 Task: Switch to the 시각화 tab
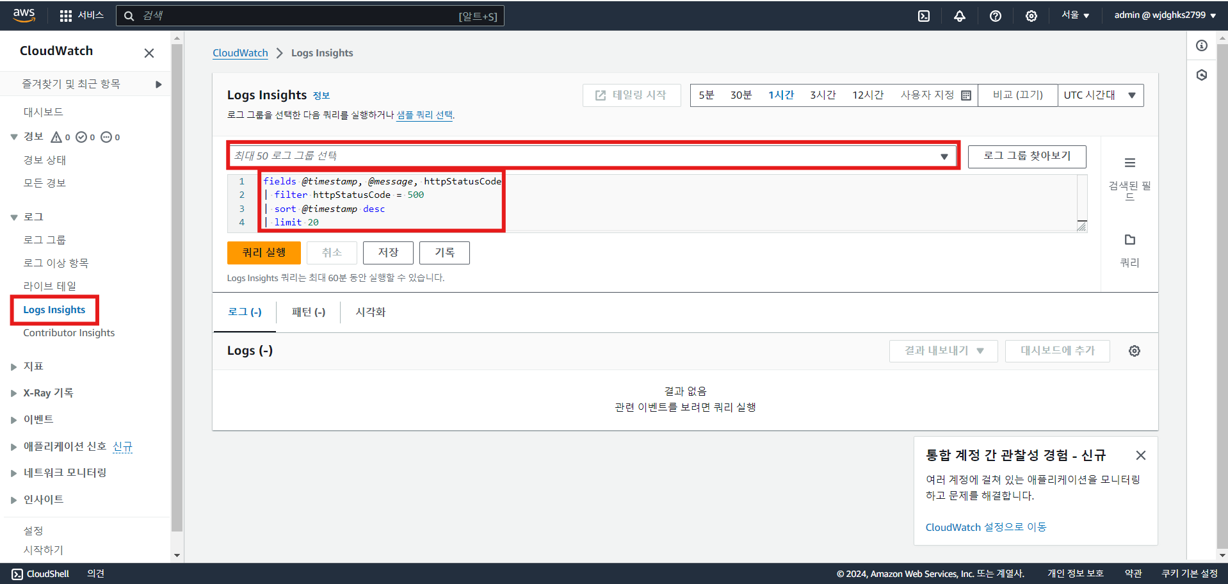coord(371,312)
